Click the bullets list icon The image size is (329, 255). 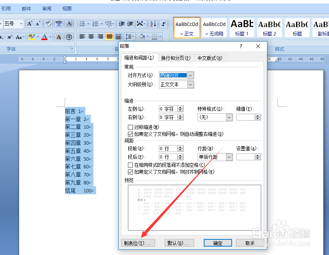[82, 24]
